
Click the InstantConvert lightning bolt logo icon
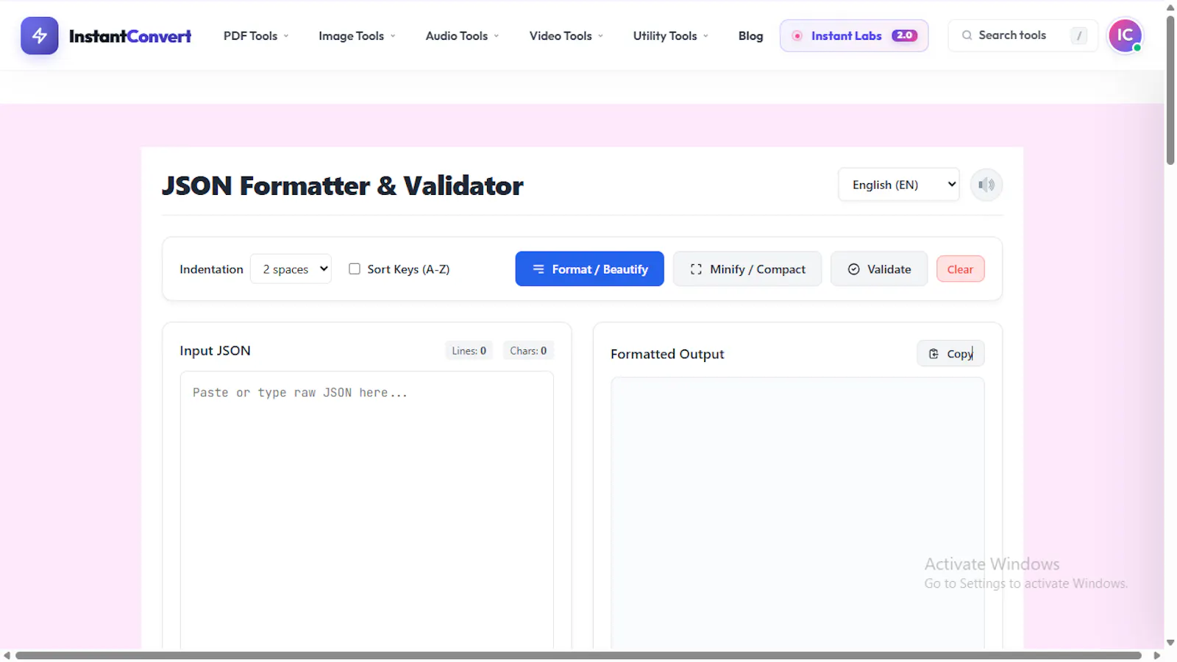pyautogui.click(x=39, y=35)
